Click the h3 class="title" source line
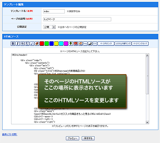 click(x=59, y=71)
